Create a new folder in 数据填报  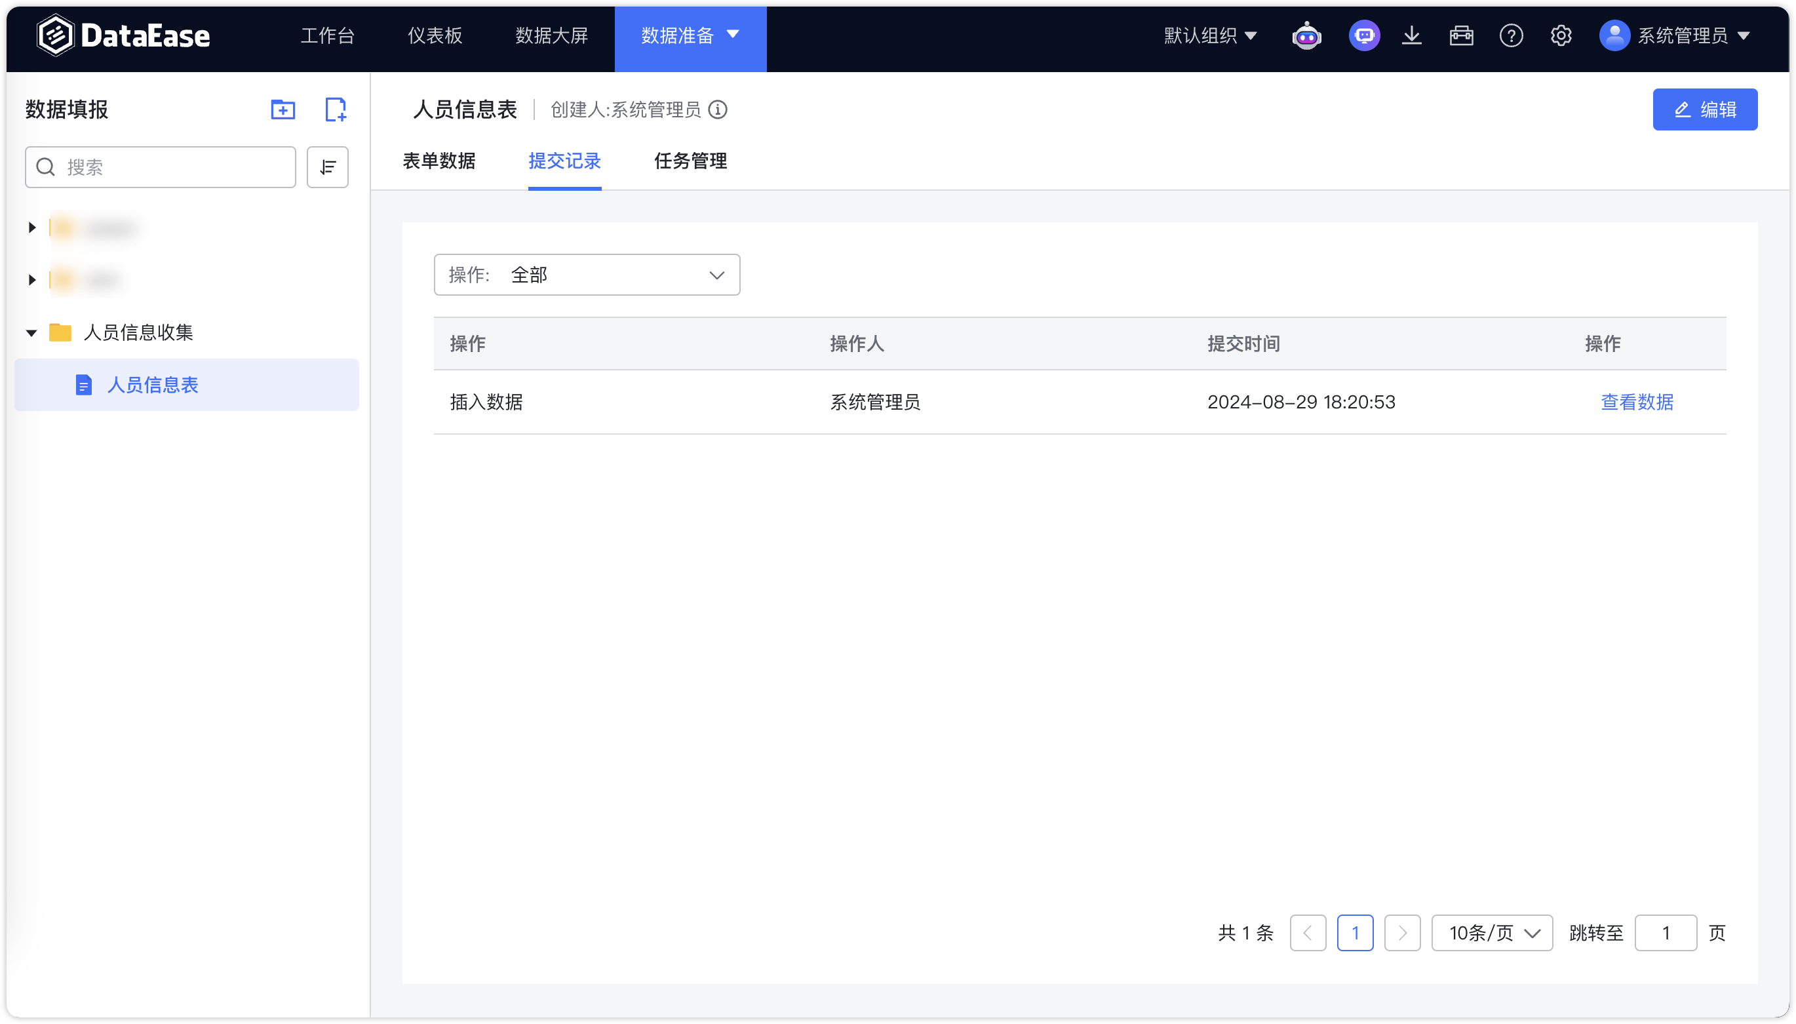click(x=283, y=109)
